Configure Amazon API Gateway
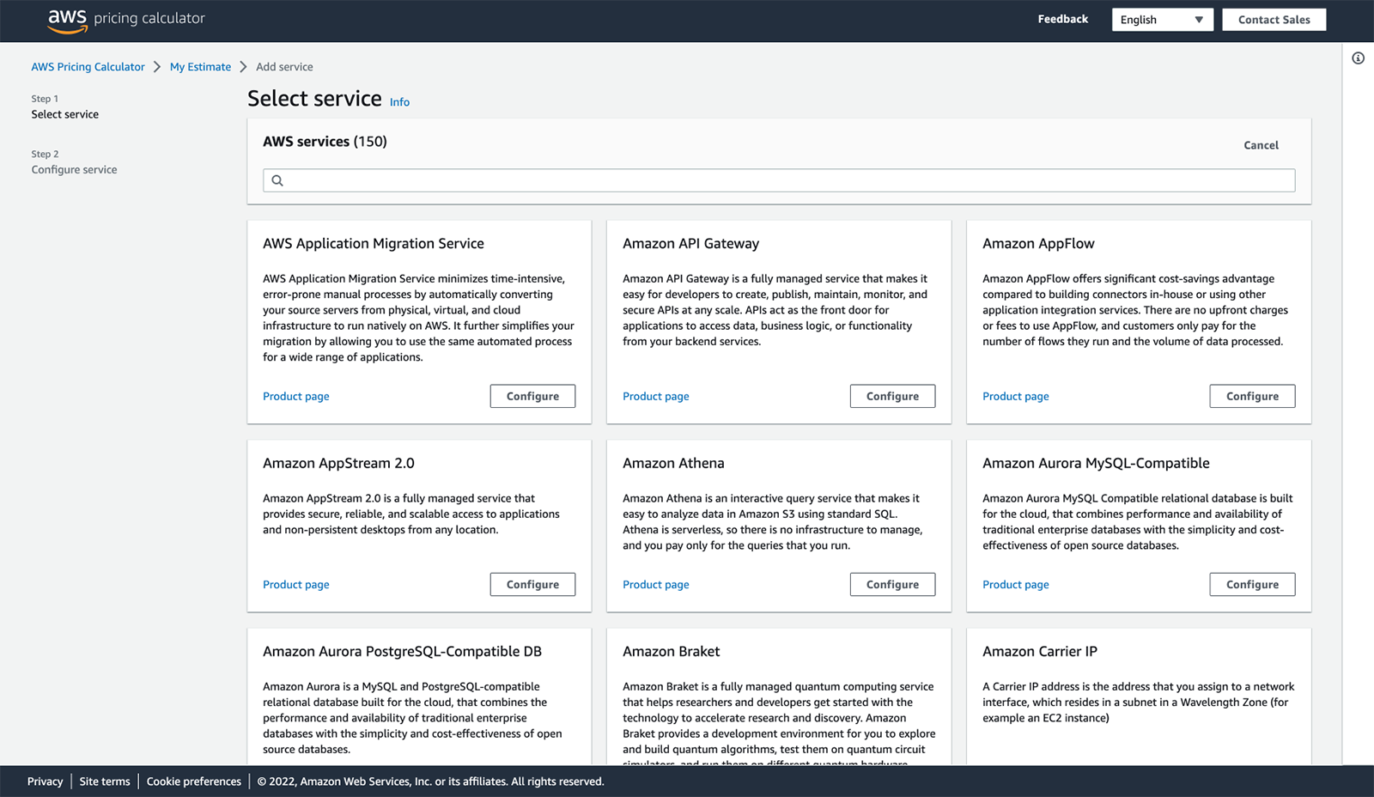This screenshot has height=797, width=1374. [892, 396]
